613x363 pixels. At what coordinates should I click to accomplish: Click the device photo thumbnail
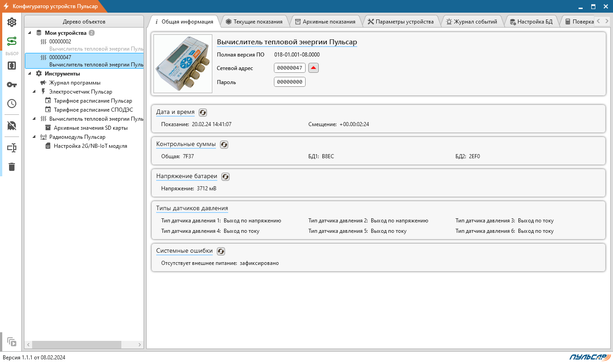183,64
